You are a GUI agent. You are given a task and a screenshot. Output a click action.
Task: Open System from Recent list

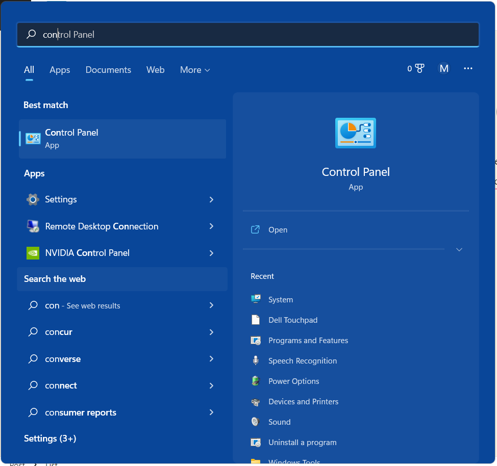pos(281,299)
